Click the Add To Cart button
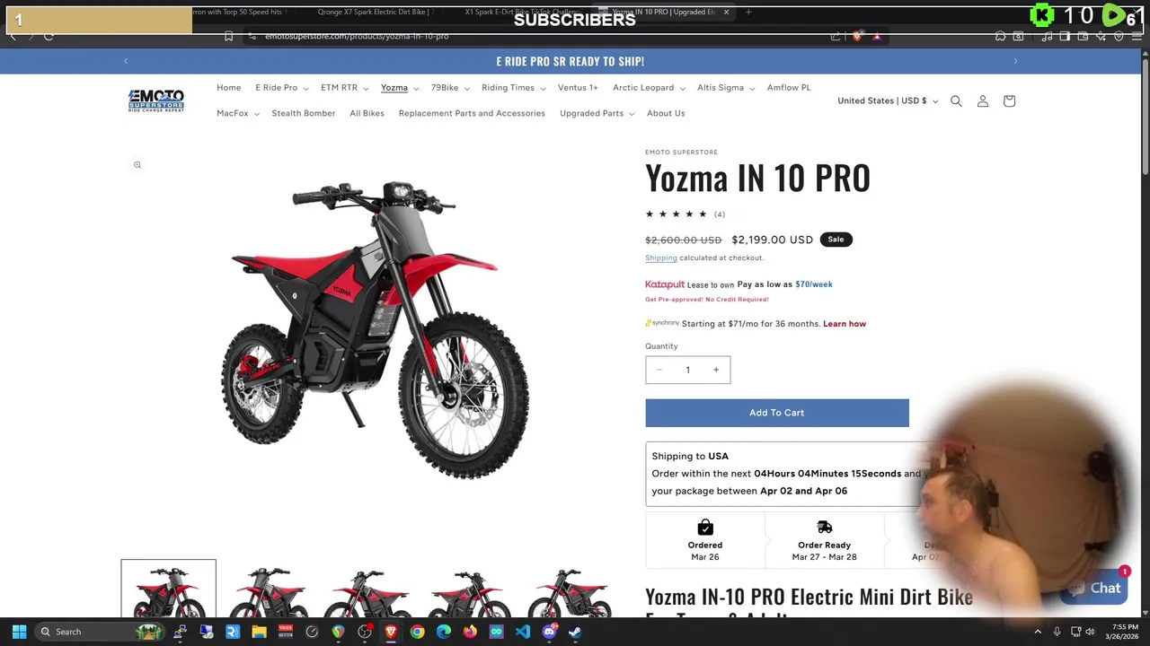 click(777, 413)
